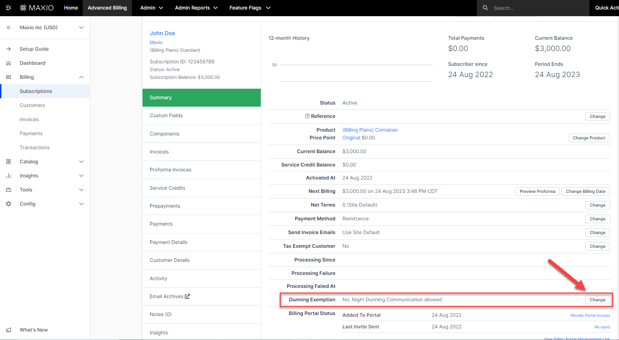Open the Email Archives external link icon

tap(187, 296)
